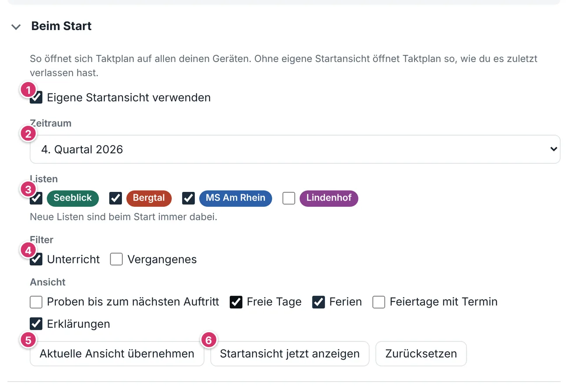Image resolution: width=568 pixels, height=389 pixels.
Task: Click the green Seeblick list tag
Action: point(73,198)
